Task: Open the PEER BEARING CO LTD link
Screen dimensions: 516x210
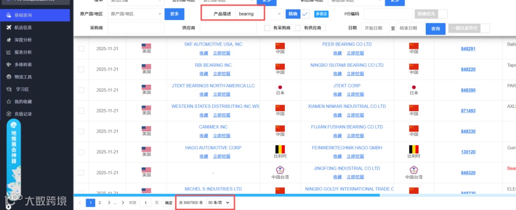Action: click(347, 44)
